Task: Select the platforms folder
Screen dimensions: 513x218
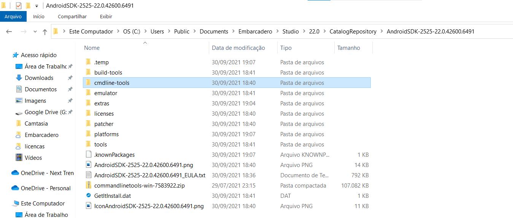Action: pos(106,134)
